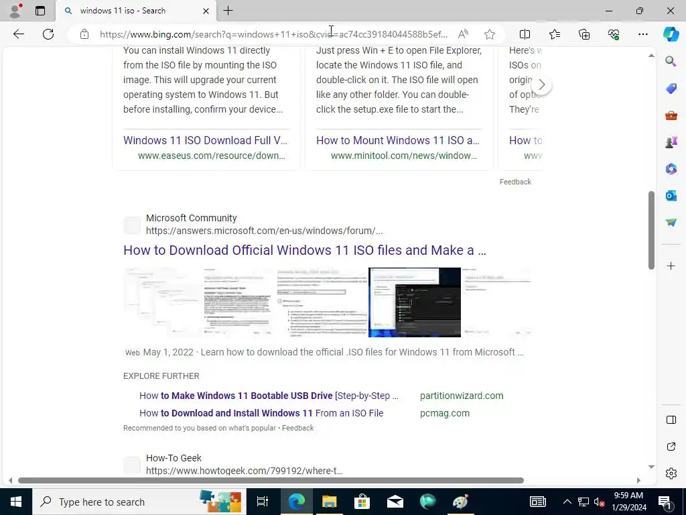
Task: Focus the address bar URL field
Action: pyautogui.click(x=273, y=34)
